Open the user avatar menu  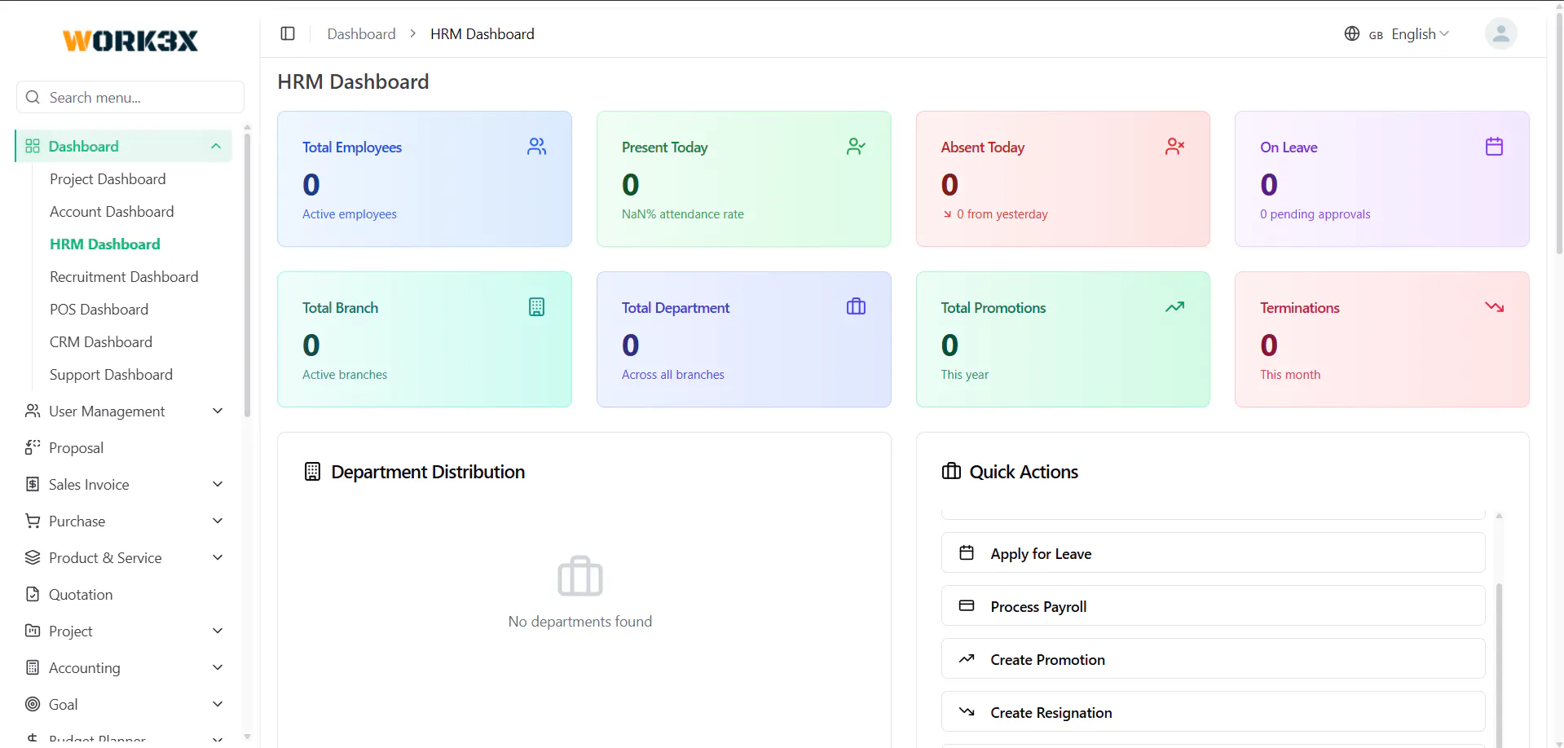point(1500,33)
